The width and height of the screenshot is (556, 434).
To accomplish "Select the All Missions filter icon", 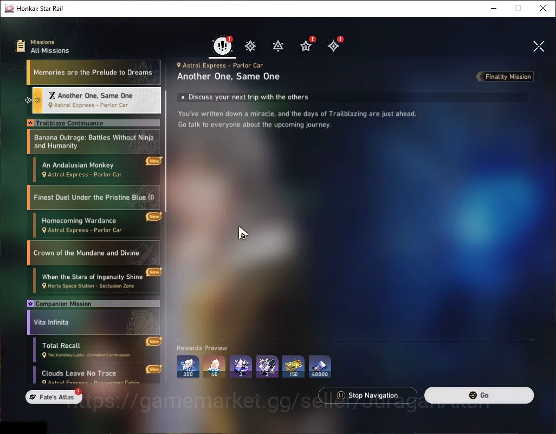I will [x=222, y=46].
